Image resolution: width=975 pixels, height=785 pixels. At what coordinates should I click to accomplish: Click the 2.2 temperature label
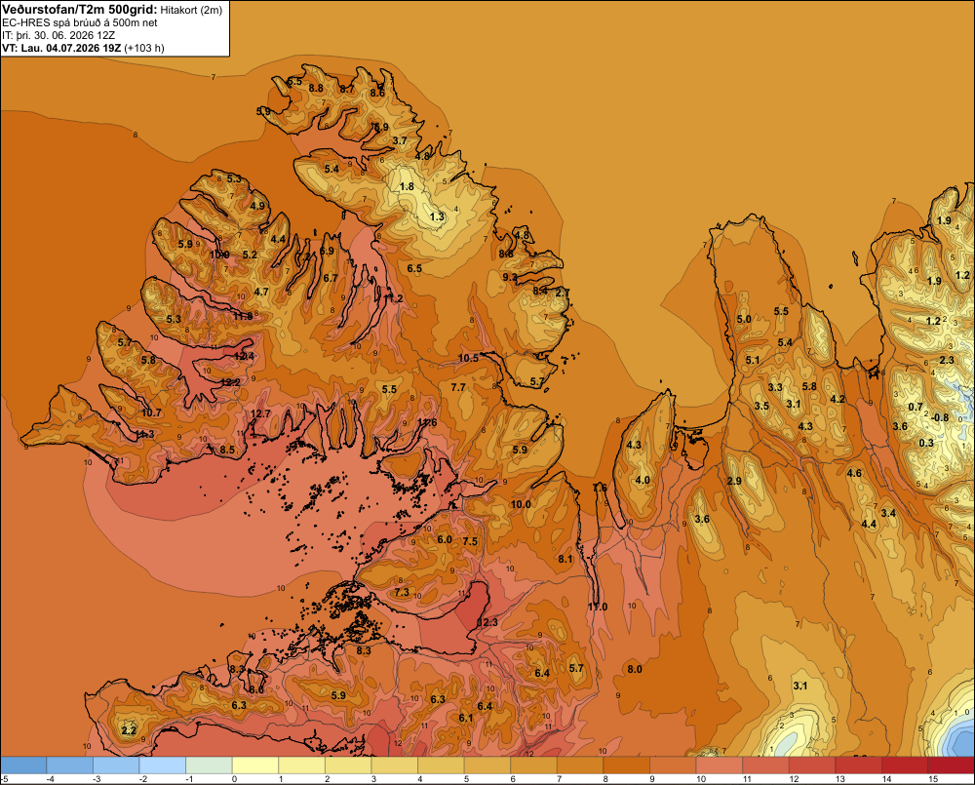129,730
